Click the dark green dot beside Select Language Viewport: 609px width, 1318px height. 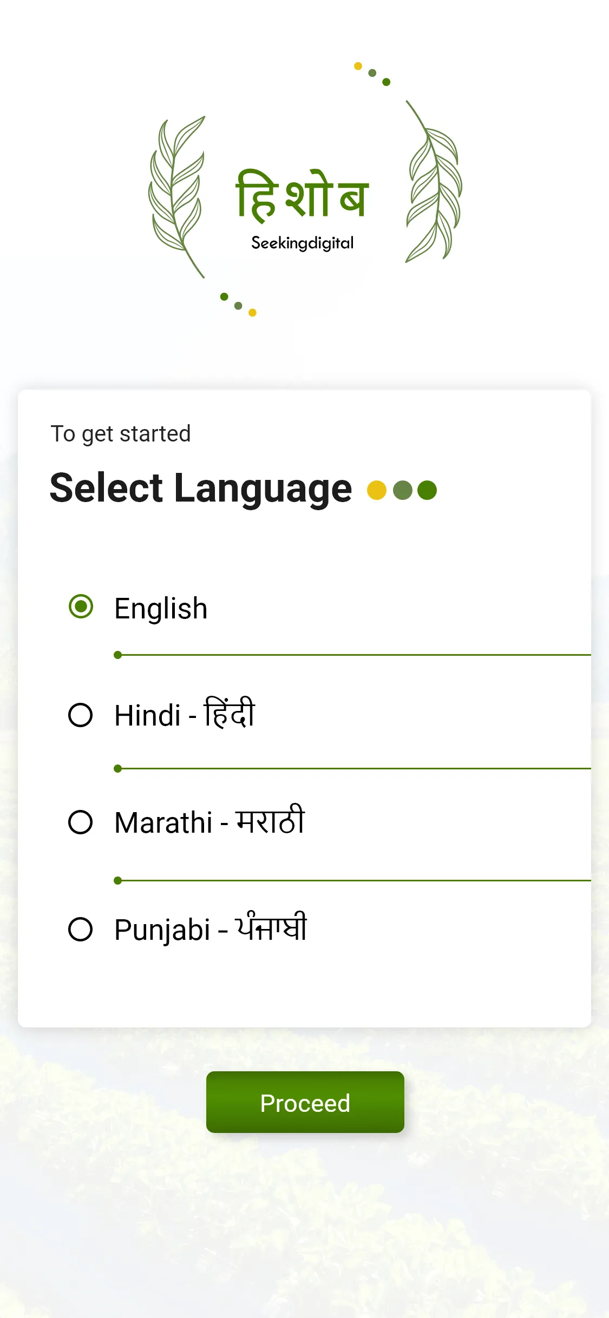click(427, 489)
